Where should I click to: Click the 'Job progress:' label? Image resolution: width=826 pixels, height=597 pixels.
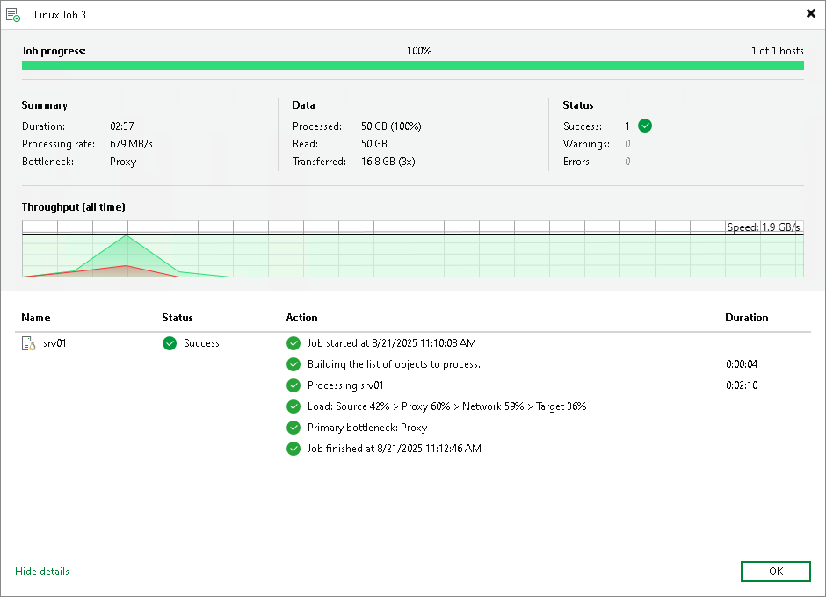[x=54, y=51]
